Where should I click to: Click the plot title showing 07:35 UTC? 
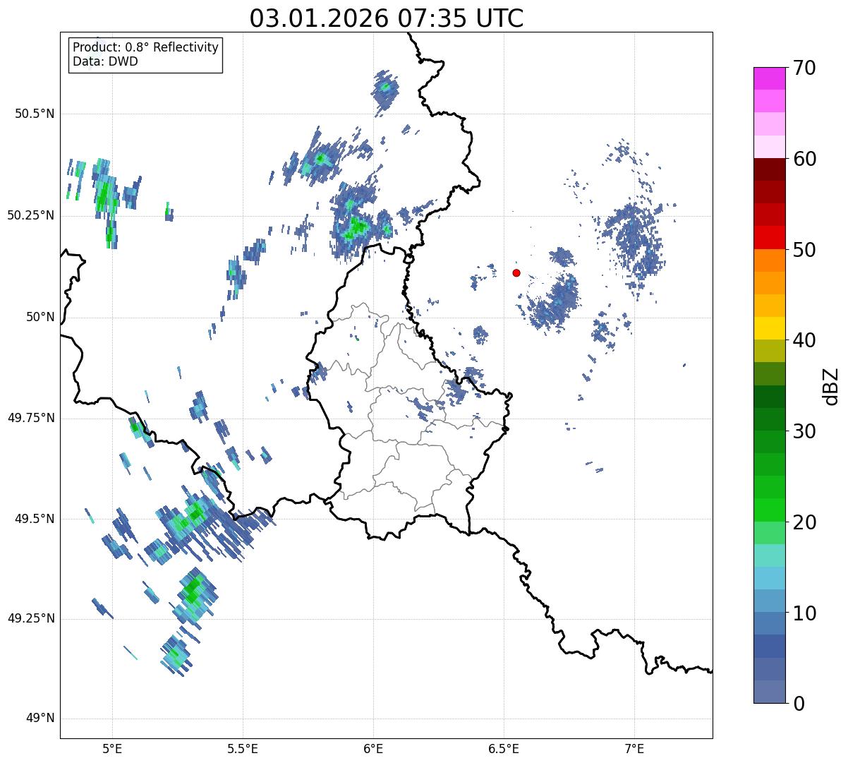(x=386, y=18)
